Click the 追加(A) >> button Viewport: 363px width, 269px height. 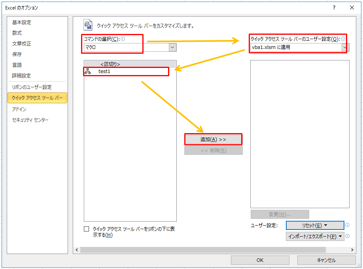click(x=213, y=139)
